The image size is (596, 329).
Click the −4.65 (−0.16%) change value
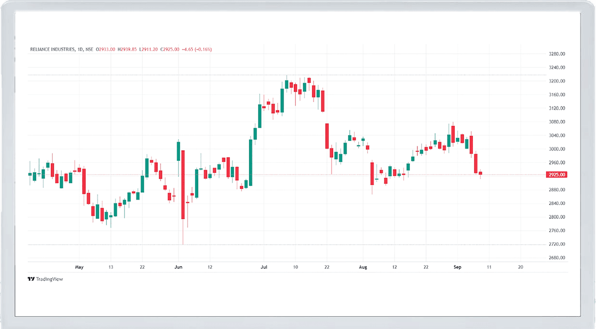point(197,50)
